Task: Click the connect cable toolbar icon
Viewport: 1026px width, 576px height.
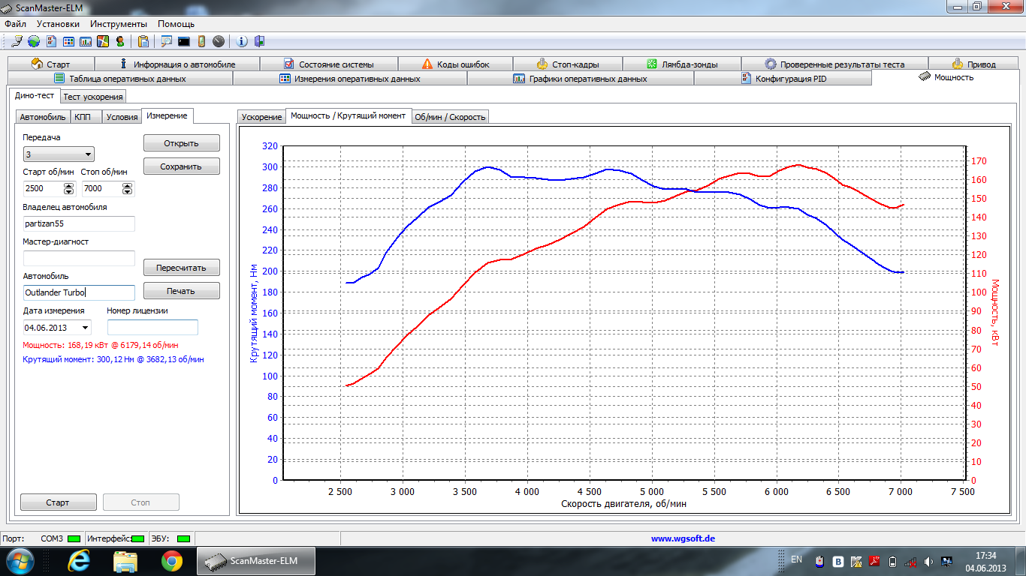Action: click(17, 41)
